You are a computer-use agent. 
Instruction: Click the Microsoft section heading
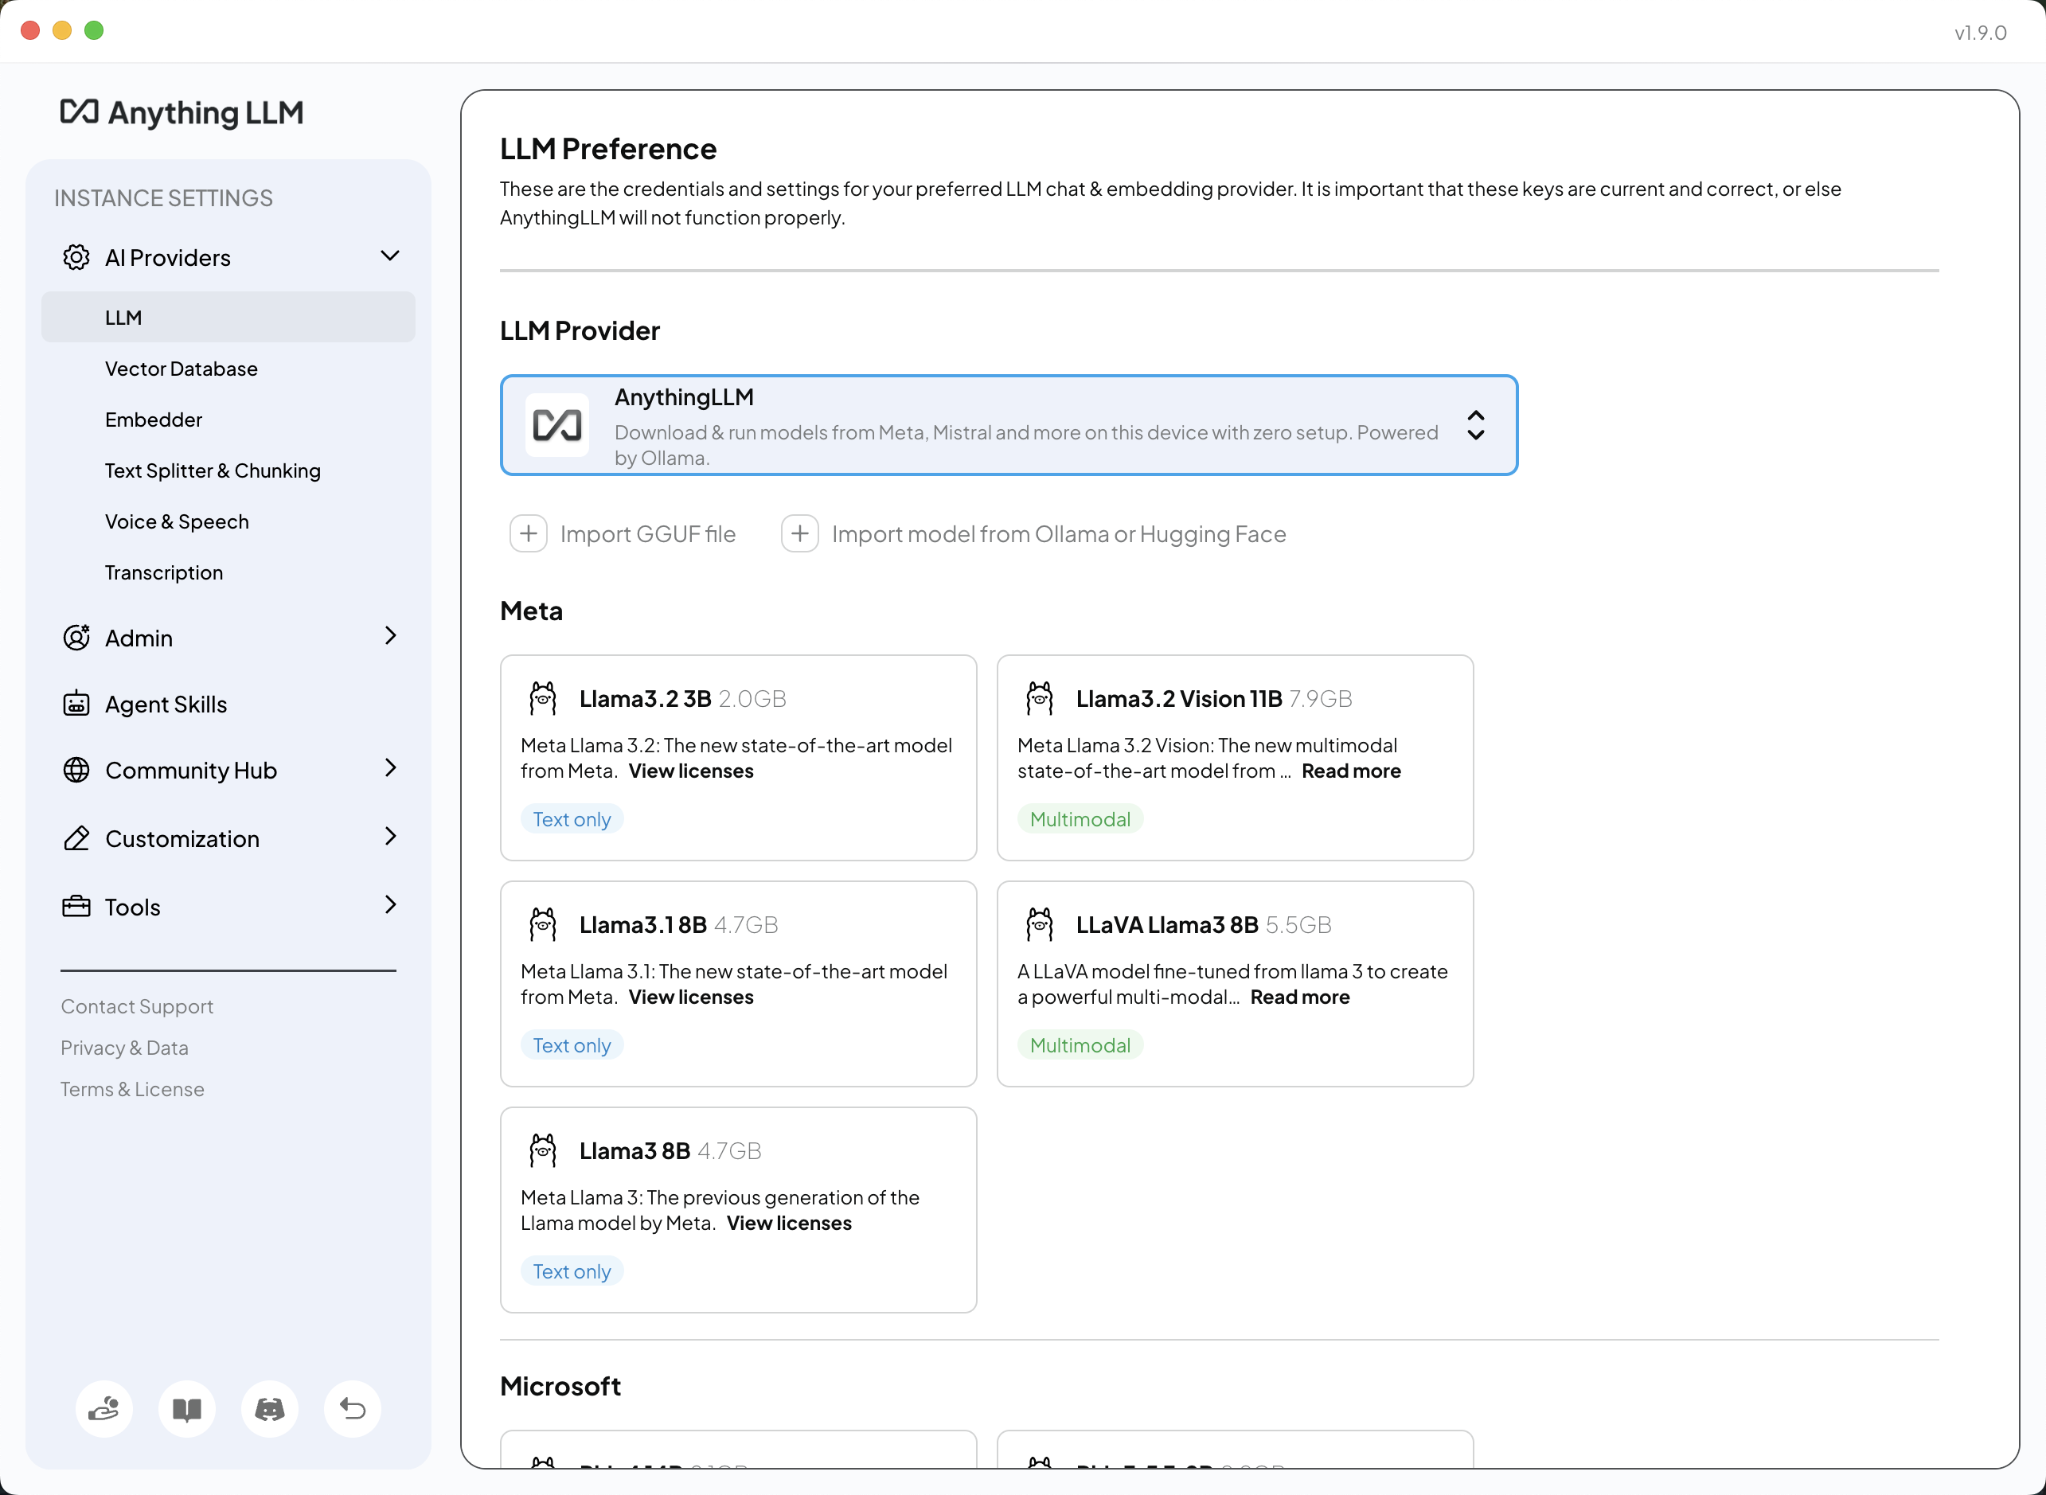point(560,1387)
